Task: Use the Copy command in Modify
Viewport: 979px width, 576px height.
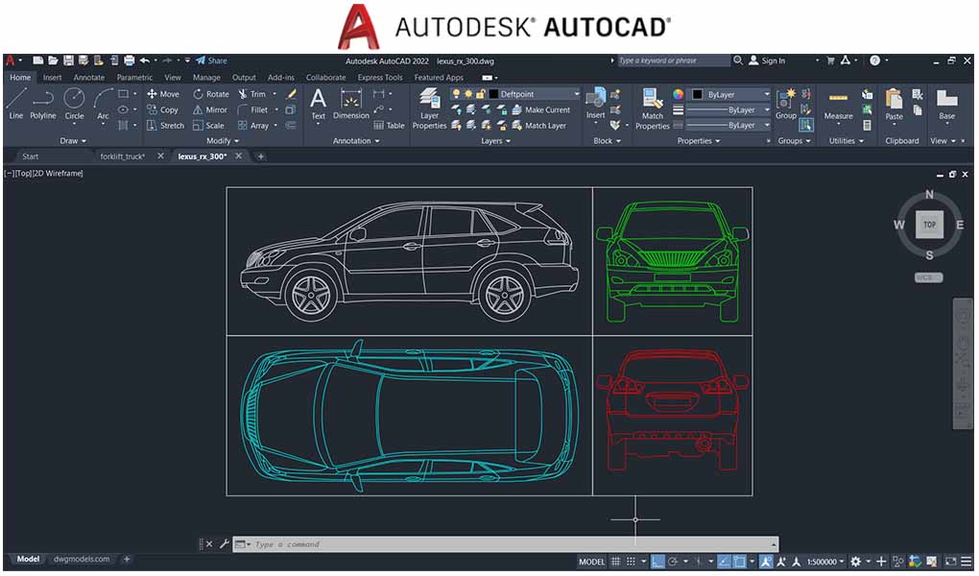Action: tap(162, 109)
